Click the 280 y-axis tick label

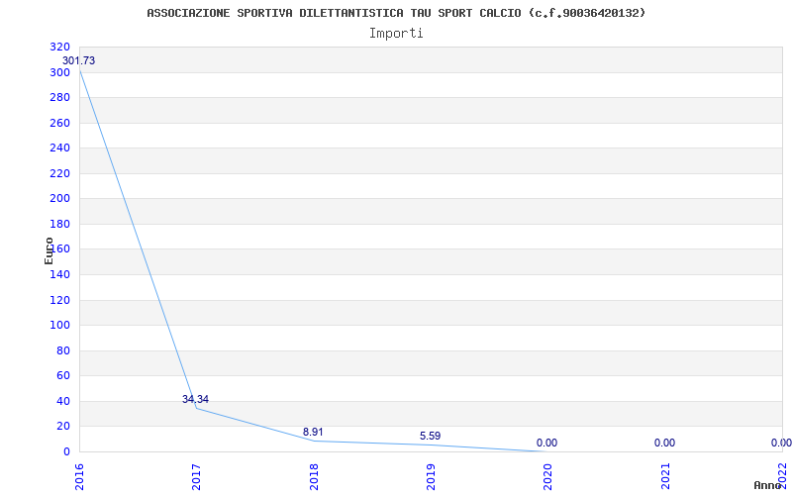(x=59, y=97)
